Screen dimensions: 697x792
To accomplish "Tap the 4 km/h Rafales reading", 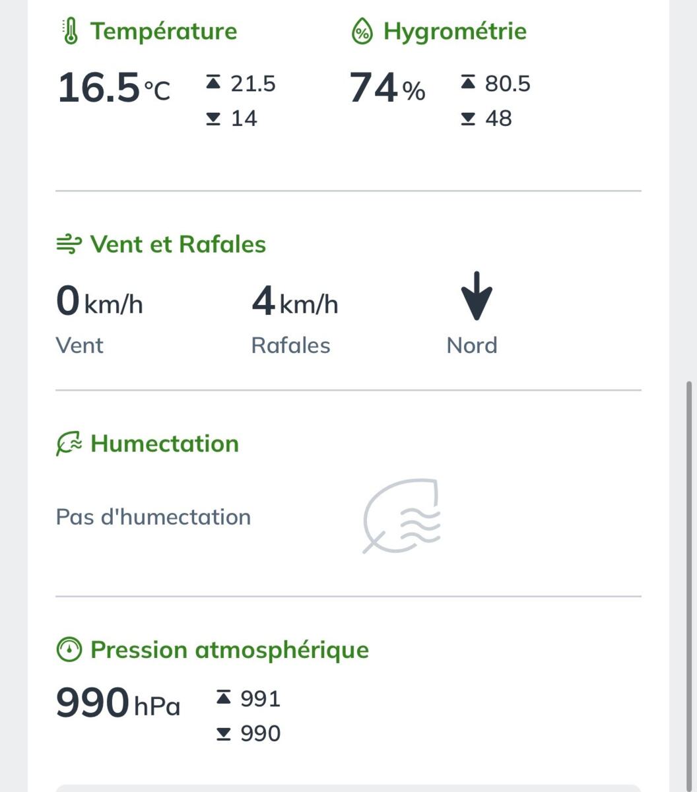I will (295, 302).
